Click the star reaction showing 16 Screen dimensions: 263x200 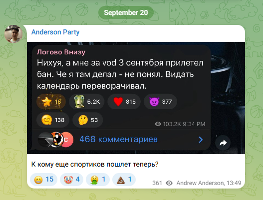(51, 102)
